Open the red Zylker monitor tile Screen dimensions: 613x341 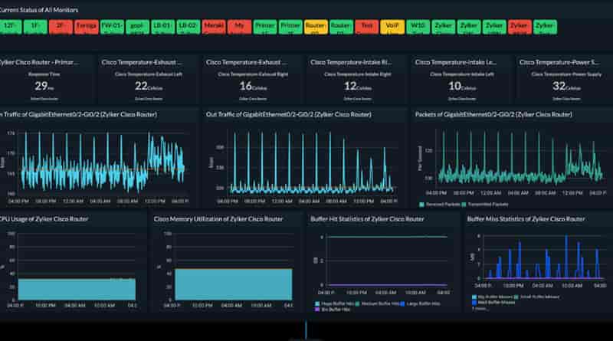pyautogui.click(x=520, y=27)
